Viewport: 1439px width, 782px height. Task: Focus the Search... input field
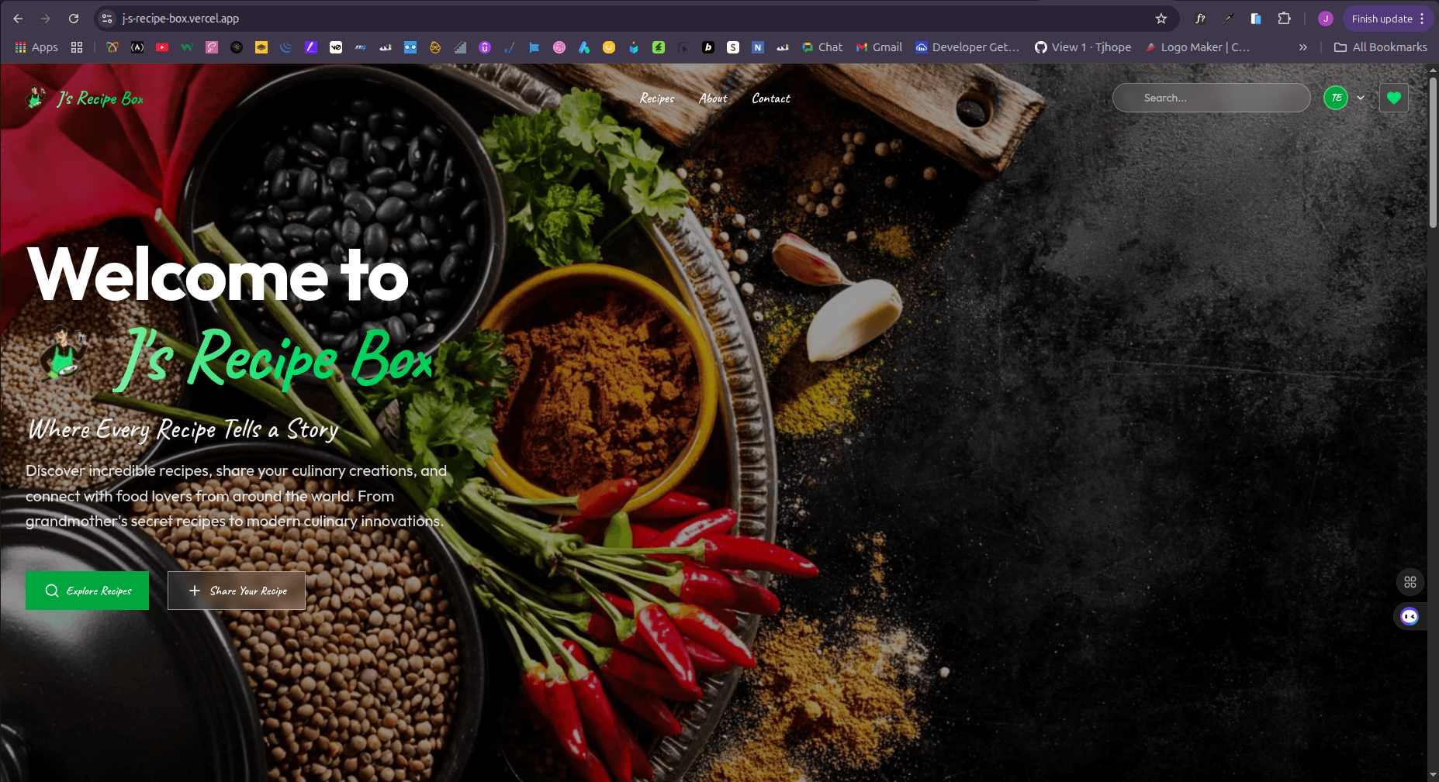click(1212, 98)
